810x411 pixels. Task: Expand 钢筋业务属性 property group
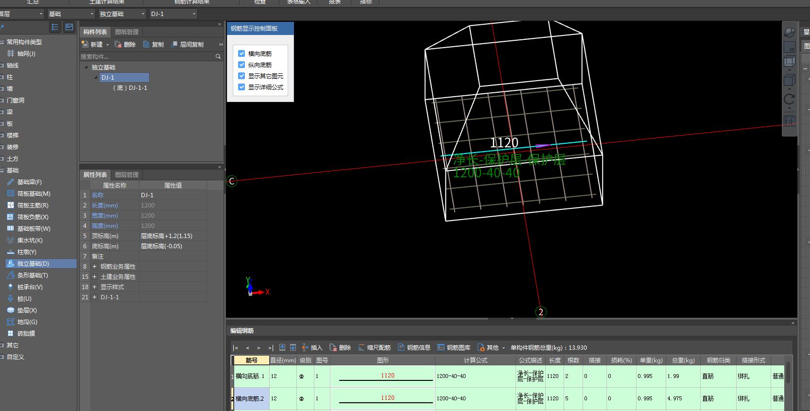click(95, 267)
